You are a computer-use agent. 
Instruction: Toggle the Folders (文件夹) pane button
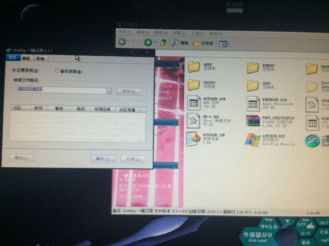(x=203, y=44)
